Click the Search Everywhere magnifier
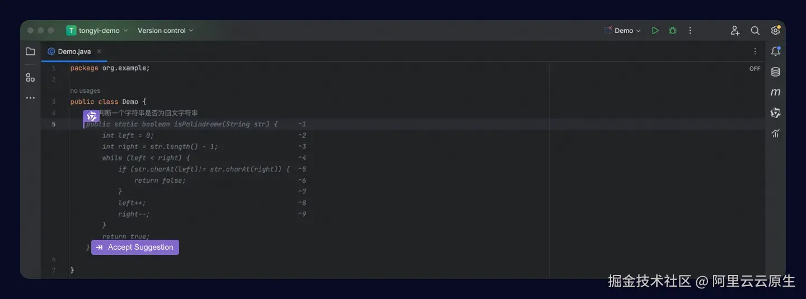Viewport: 806px width, 299px height. 755,31
